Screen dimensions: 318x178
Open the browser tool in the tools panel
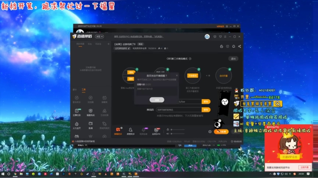point(91,99)
